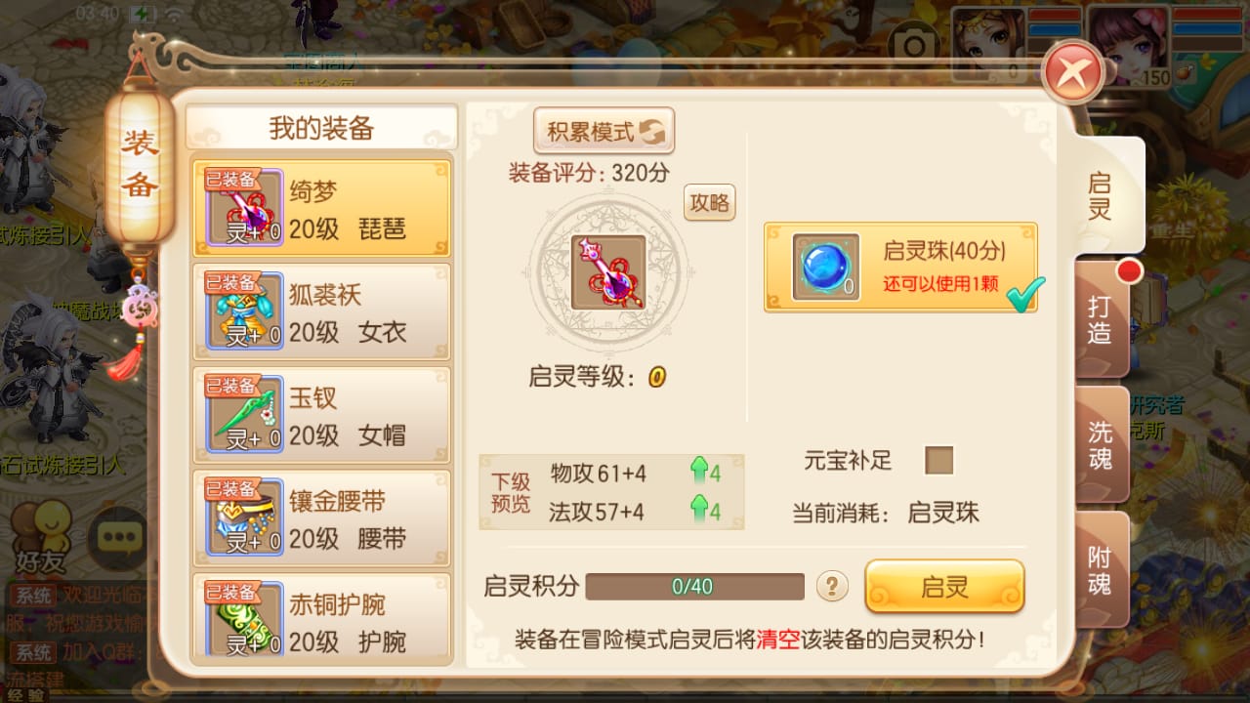Image resolution: width=1250 pixels, height=703 pixels.
Task: Click the yellow 启灵 button
Action: 944,587
